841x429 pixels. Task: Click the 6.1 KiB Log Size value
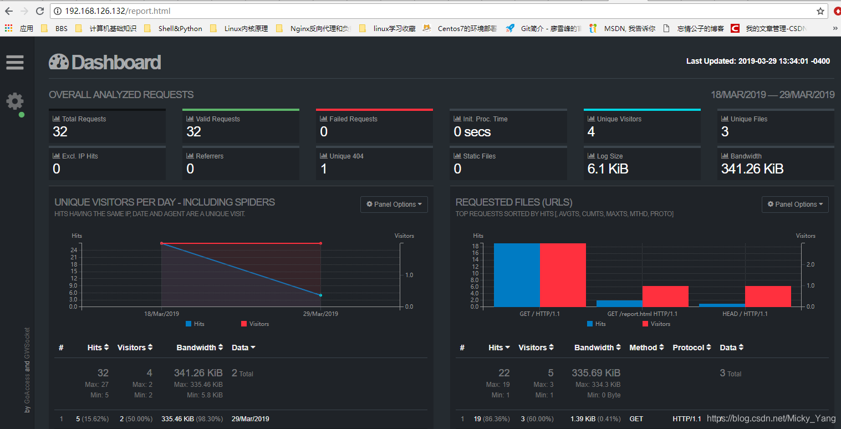coord(608,168)
